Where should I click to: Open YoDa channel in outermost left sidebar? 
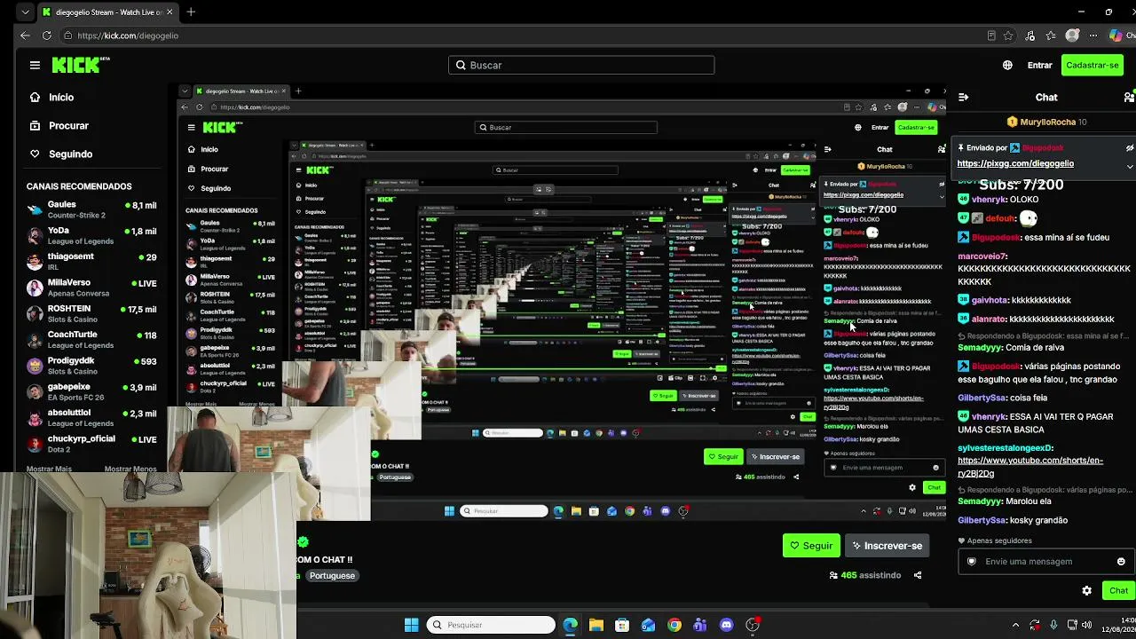coord(91,235)
